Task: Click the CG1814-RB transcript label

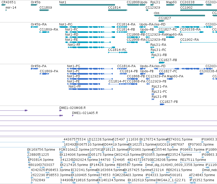Action: tap(126, 30)
